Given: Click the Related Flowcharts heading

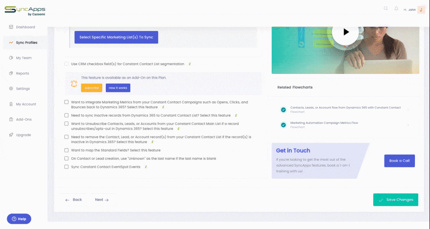Looking at the screenshot, I should click(295, 87).
